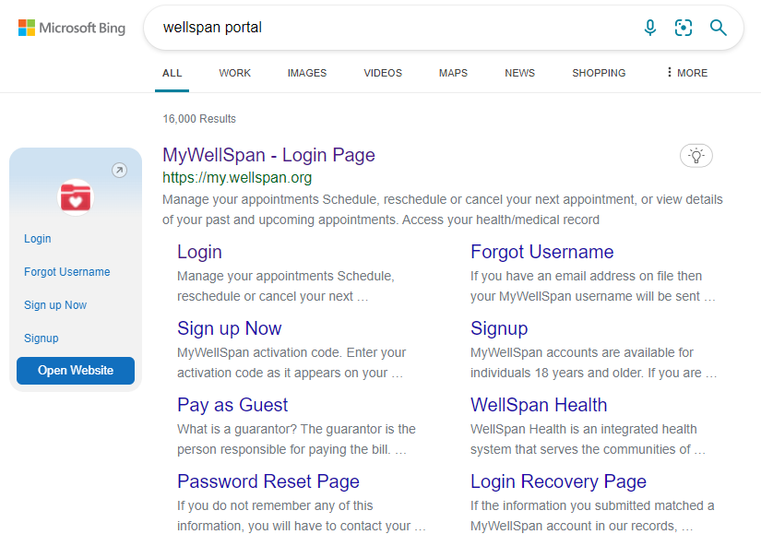This screenshot has height=558, width=761.
Task: Click Forgot Username in the sidebar card
Action: [67, 272]
